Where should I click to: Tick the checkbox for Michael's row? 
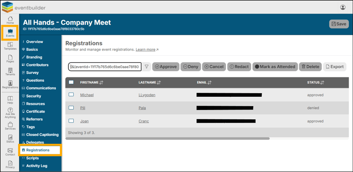pyautogui.click(x=71, y=95)
